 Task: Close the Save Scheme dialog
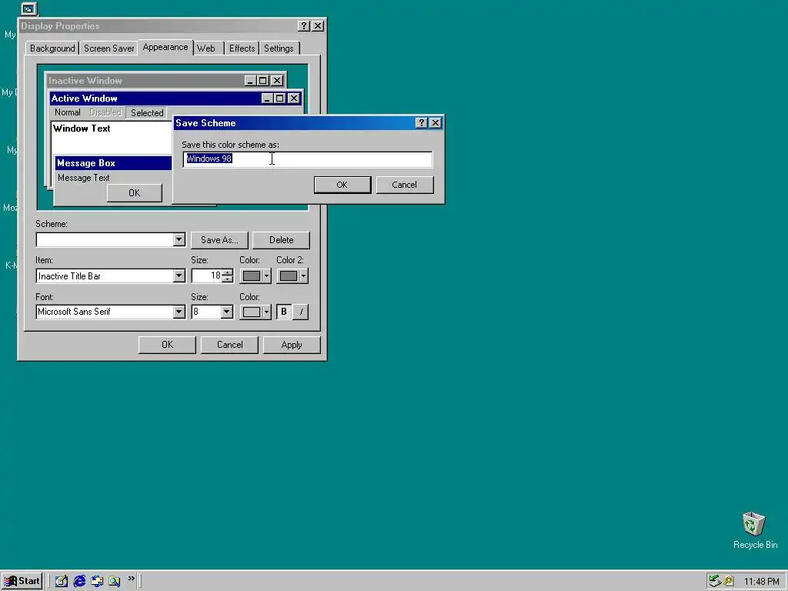pyautogui.click(x=436, y=123)
